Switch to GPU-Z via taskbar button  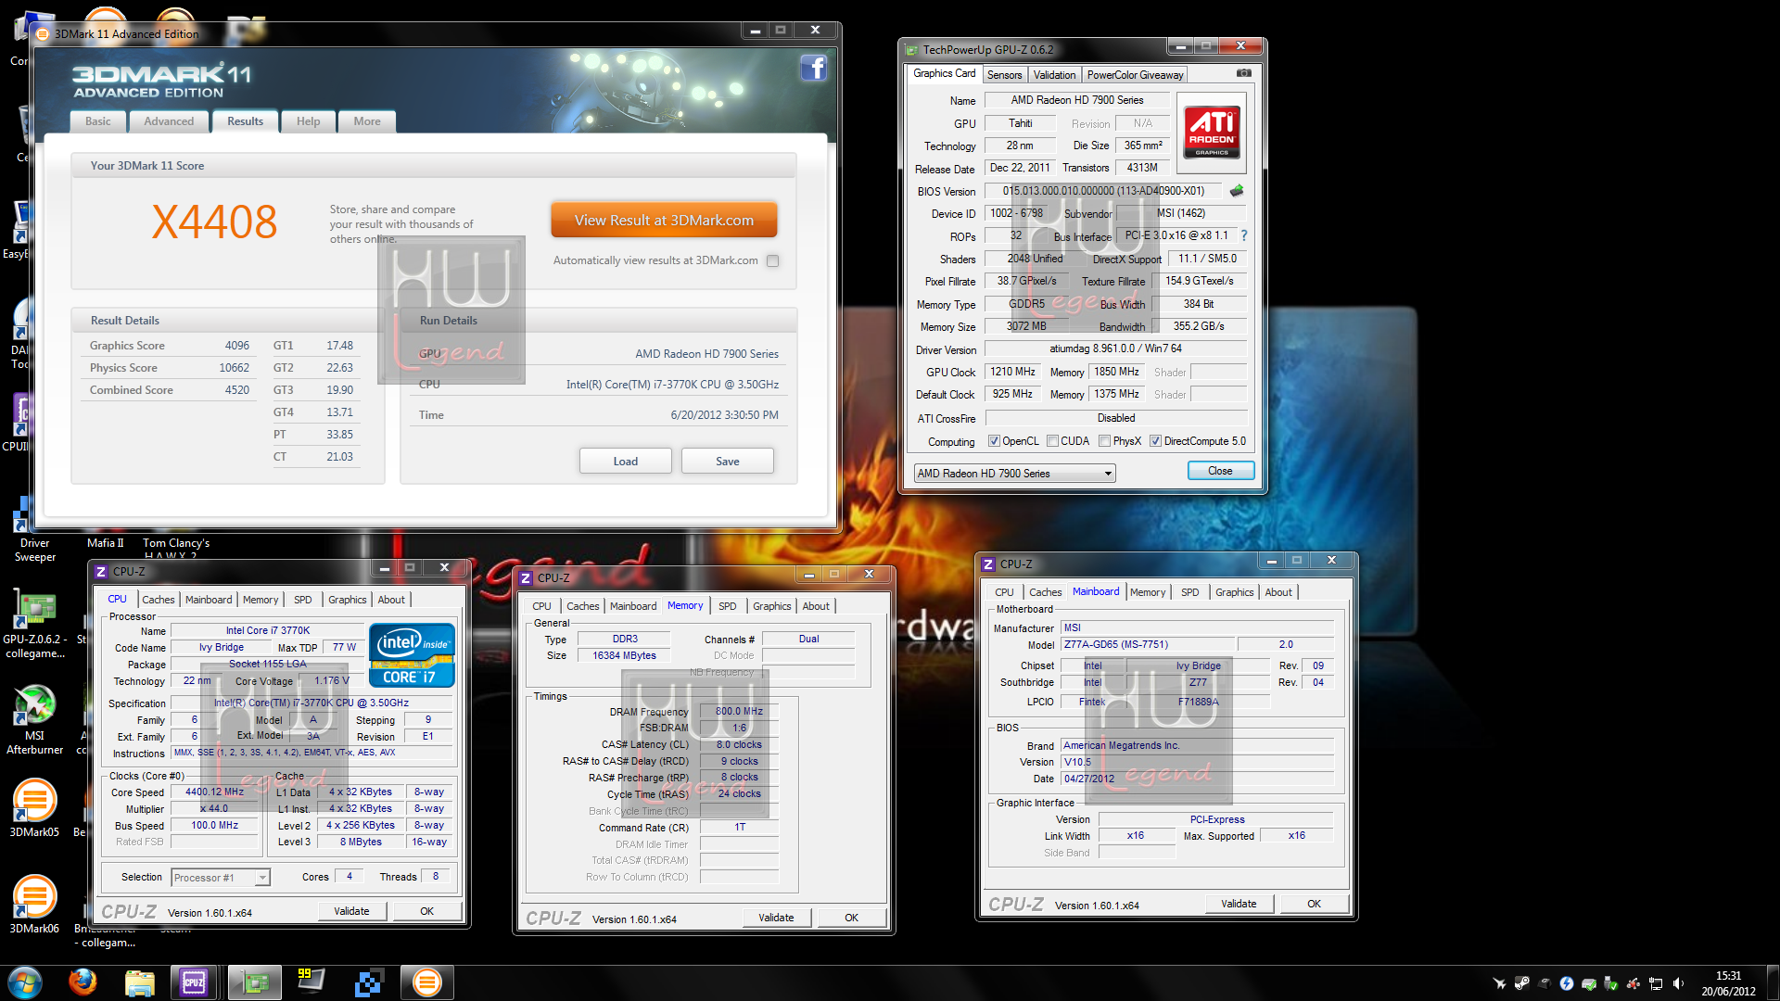click(254, 982)
